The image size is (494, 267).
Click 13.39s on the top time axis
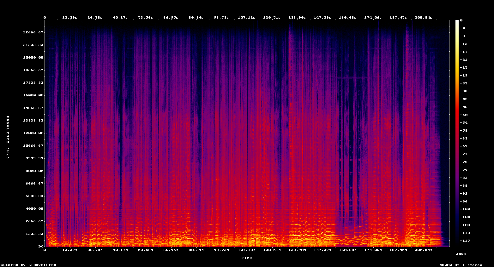pyautogui.click(x=70, y=18)
